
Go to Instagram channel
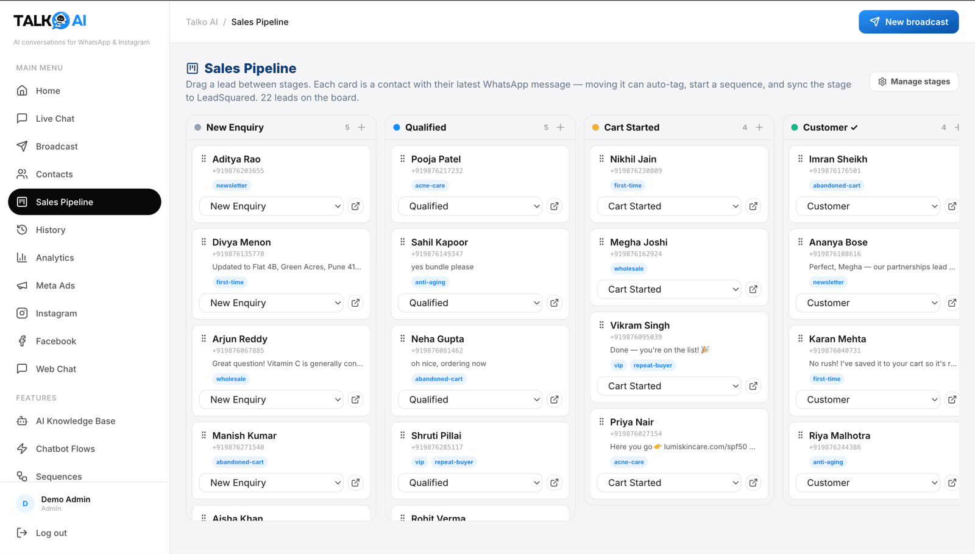[x=85, y=314]
